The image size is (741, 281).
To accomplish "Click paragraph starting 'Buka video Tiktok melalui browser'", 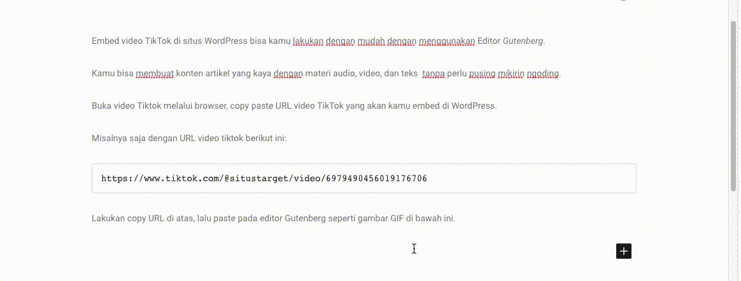I will point(294,106).
